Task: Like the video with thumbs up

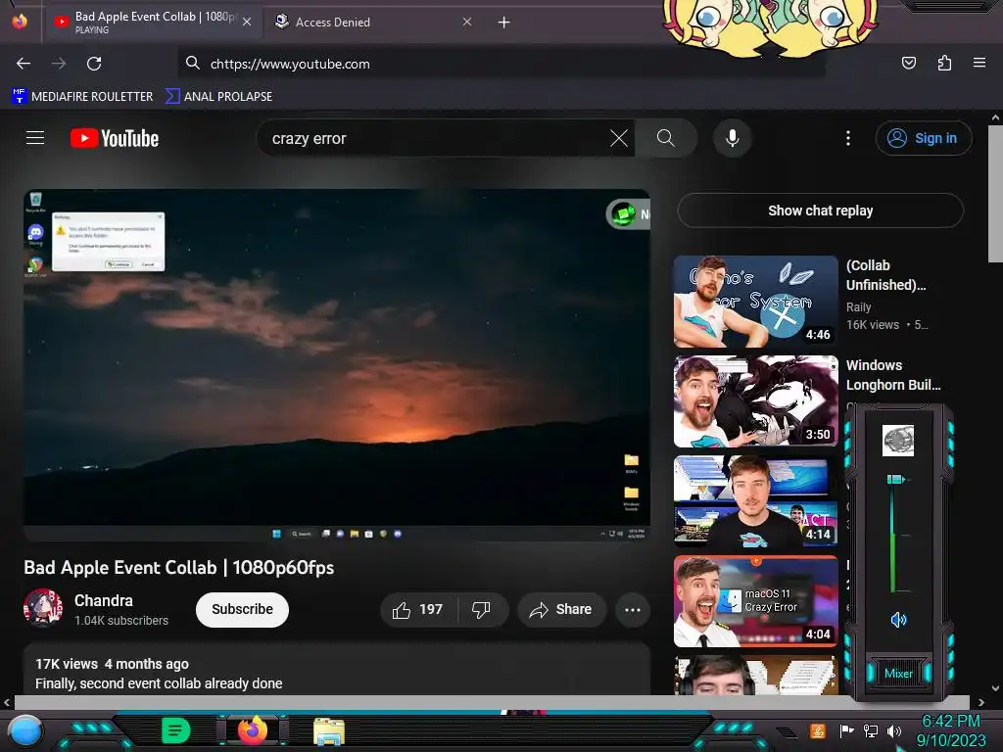Action: pyautogui.click(x=418, y=609)
